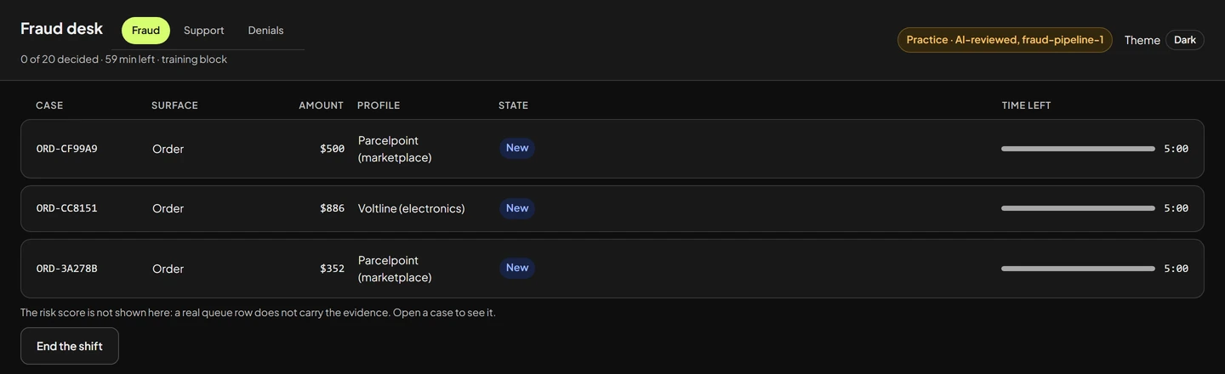Click the Order surface cell for ORD-CF99A9
The width and height of the screenshot is (1225, 374).
(168, 149)
